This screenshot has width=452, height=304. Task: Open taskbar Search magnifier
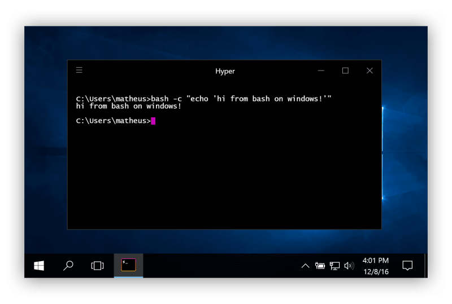click(68, 266)
